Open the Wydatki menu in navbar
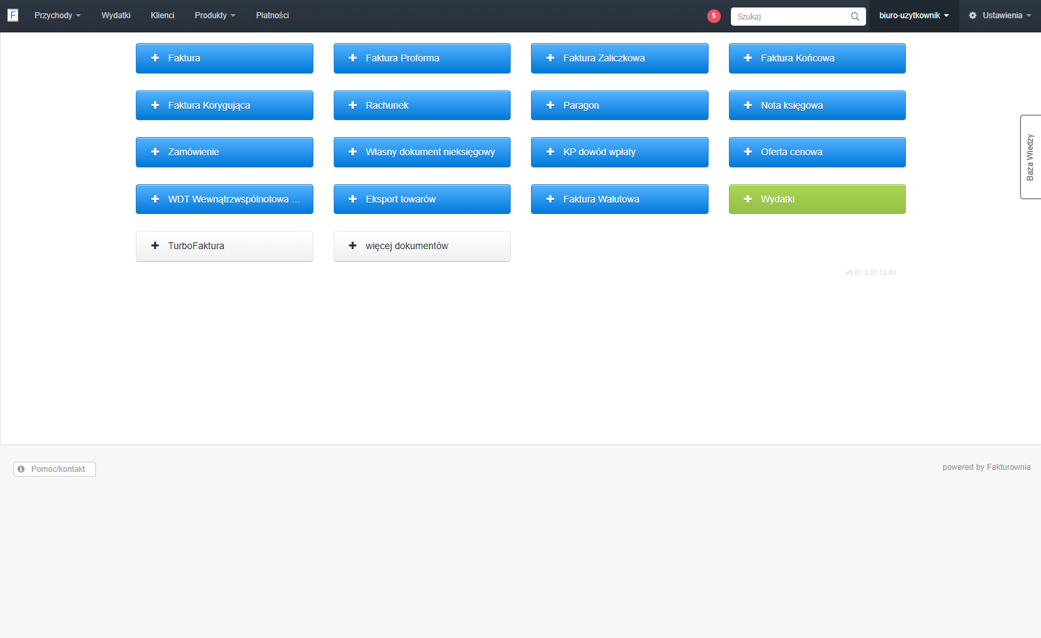 pyautogui.click(x=116, y=16)
